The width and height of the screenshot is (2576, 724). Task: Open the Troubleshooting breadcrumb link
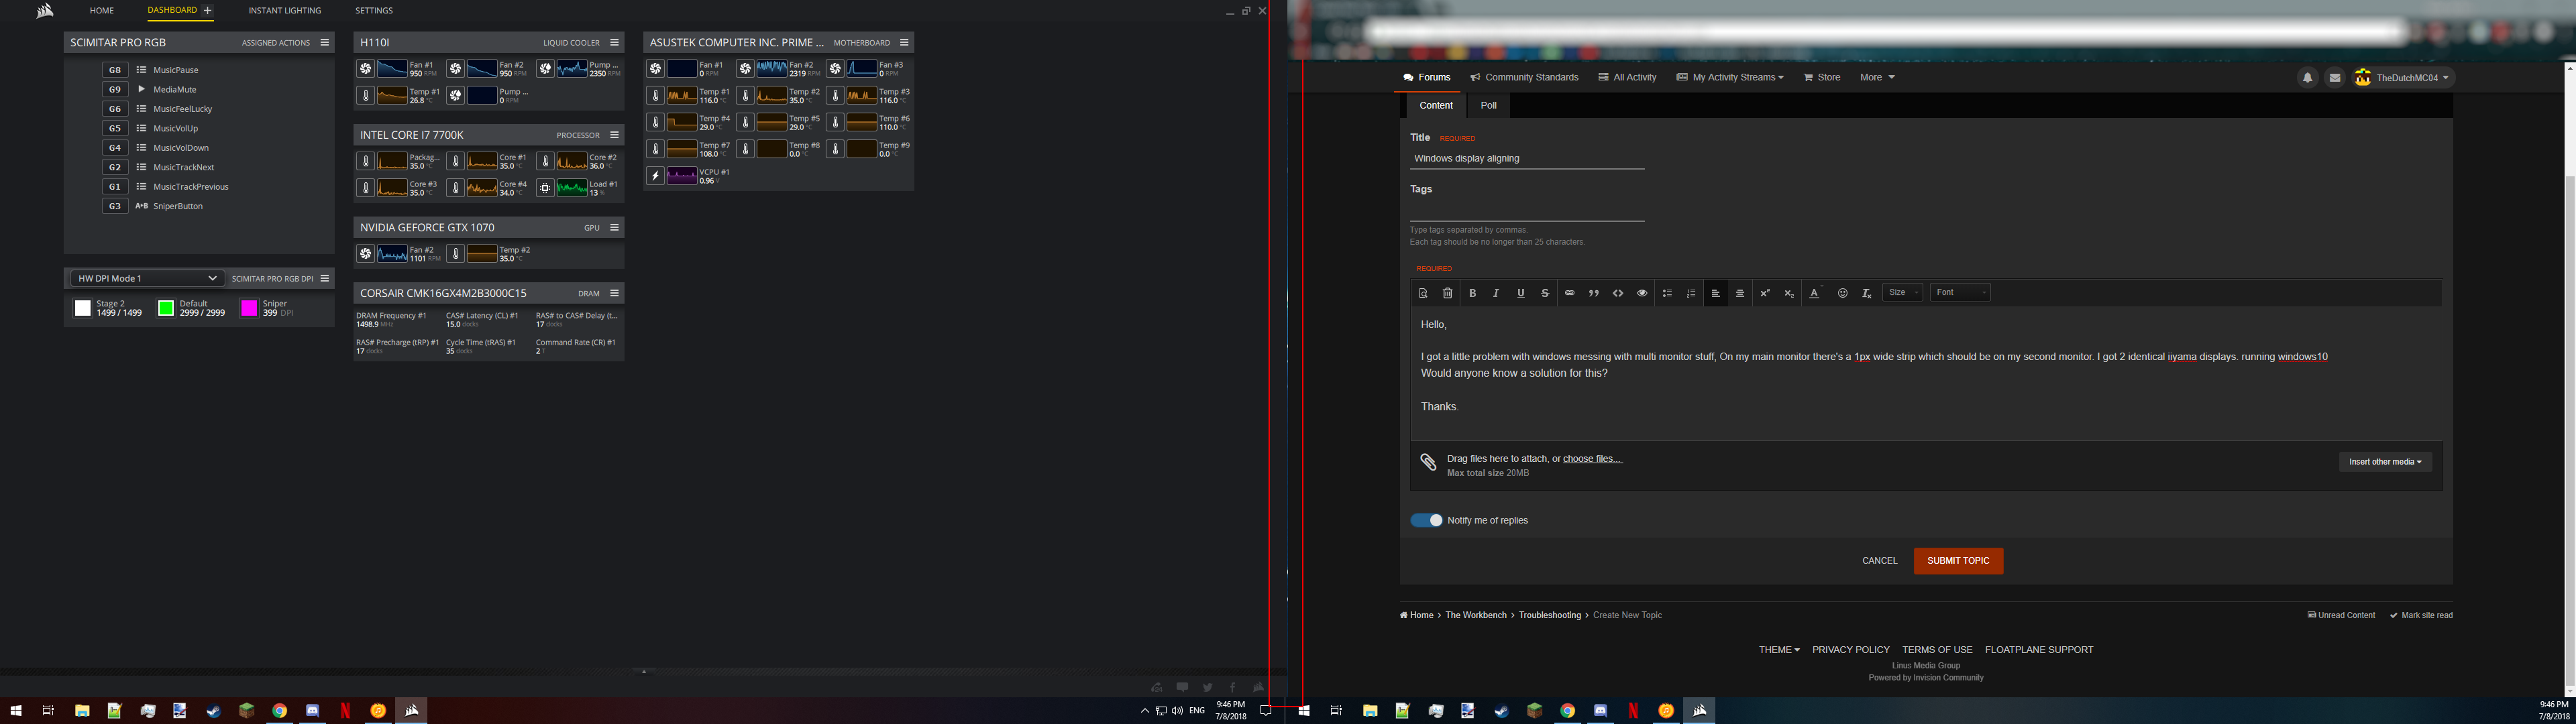pos(1550,615)
